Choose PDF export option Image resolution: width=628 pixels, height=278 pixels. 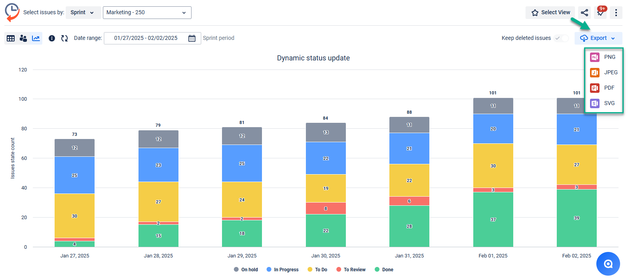click(603, 88)
